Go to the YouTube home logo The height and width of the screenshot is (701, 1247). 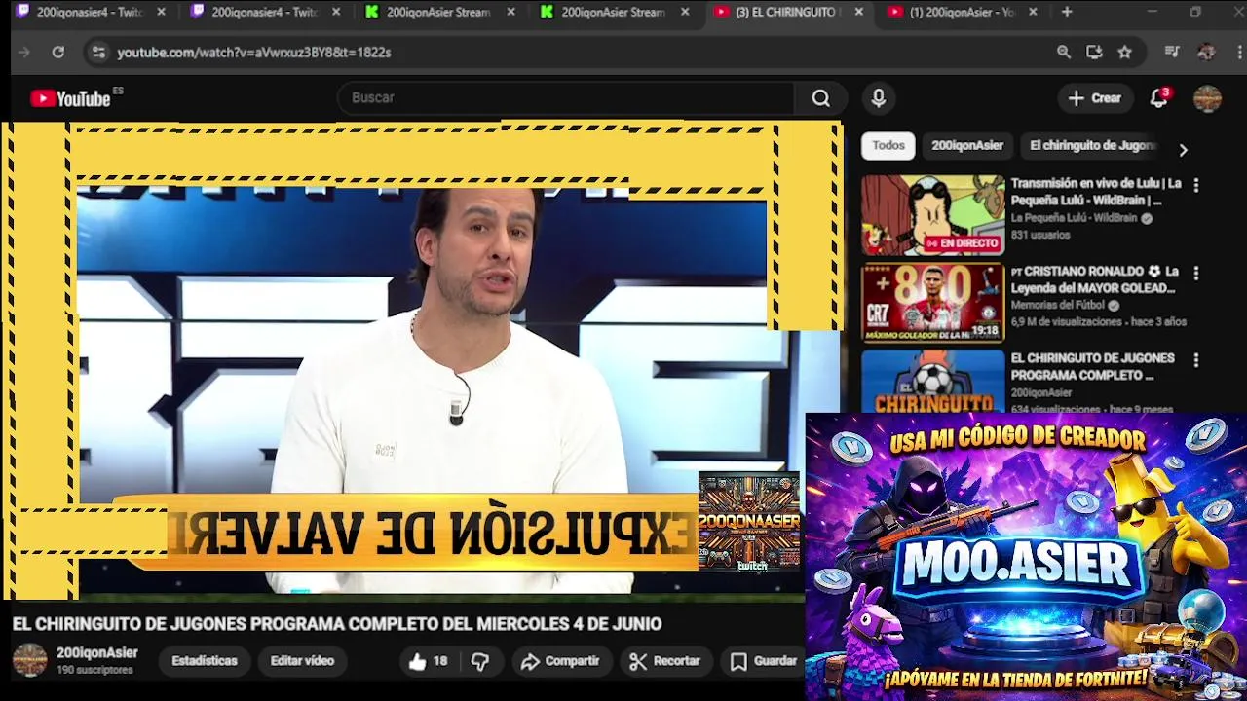[x=70, y=98]
